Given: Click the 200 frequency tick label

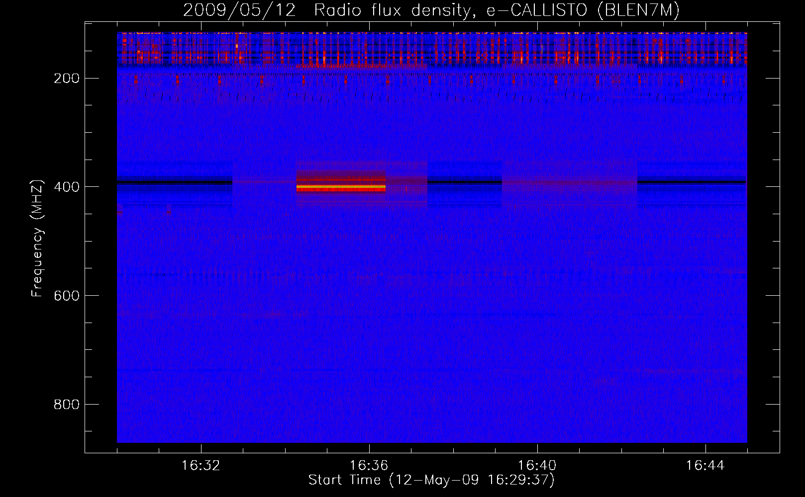Looking at the screenshot, I should pyautogui.click(x=67, y=79).
